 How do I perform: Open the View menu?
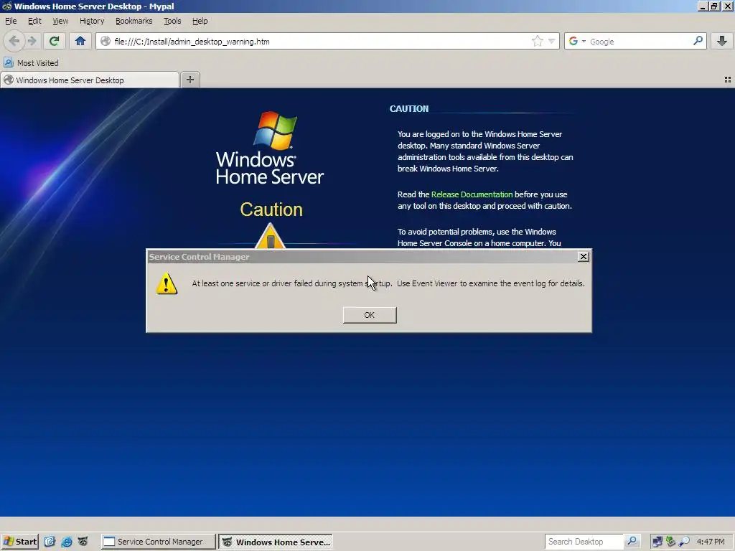tap(60, 21)
